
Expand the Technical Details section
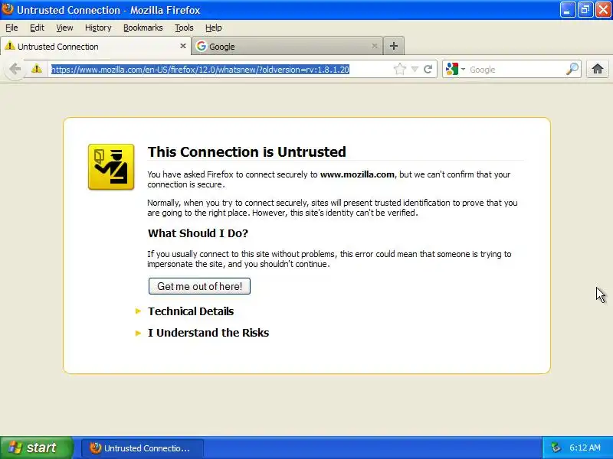(190, 311)
